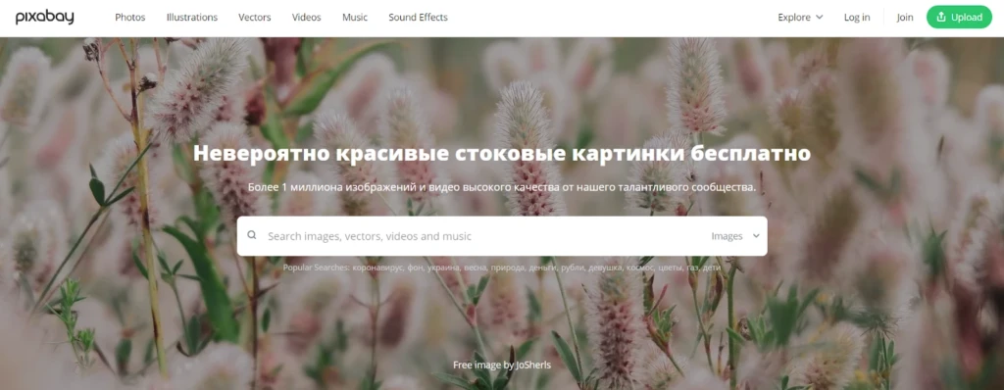The width and height of the screenshot is (1004, 390).
Task: Search popular term цветы
Action: [x=670, y=268]
